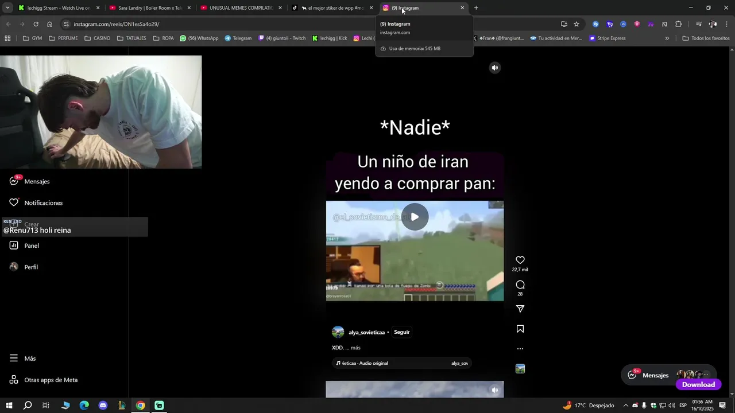Play the paused reel video
Screen dimensions: 735x413
[415, 217]
